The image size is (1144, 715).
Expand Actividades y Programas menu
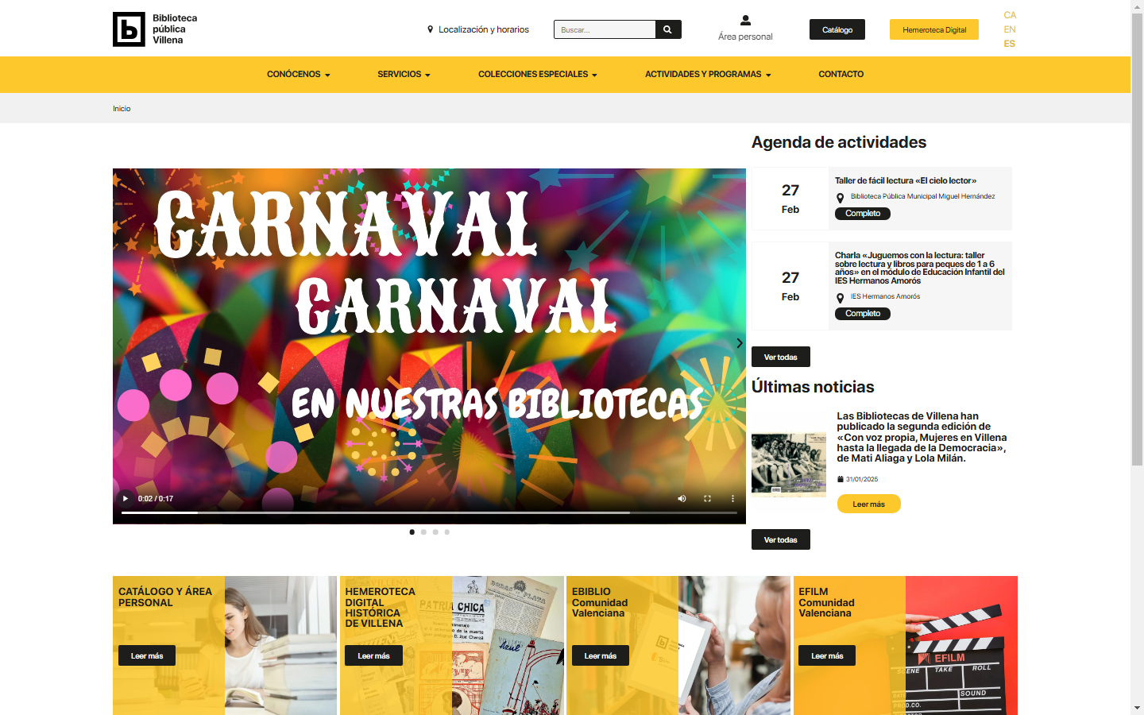pos(707,75)
